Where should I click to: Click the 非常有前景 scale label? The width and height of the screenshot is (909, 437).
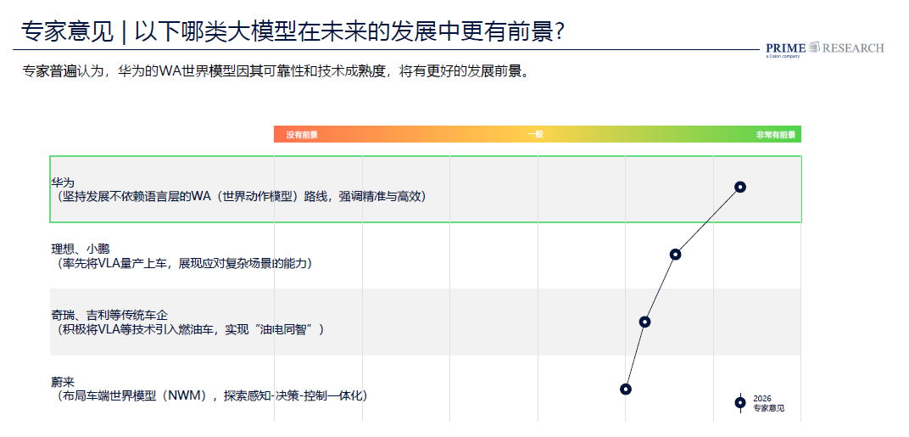pyautogui.click(x=776, y=135)
